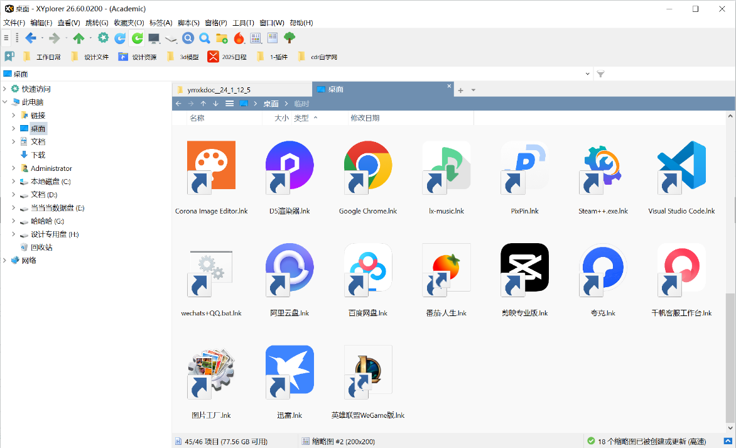The height and width of the screenshot is (448, 736).
Task: Click the file list vertical scrollbar thumb
Action: click(730, 358)
